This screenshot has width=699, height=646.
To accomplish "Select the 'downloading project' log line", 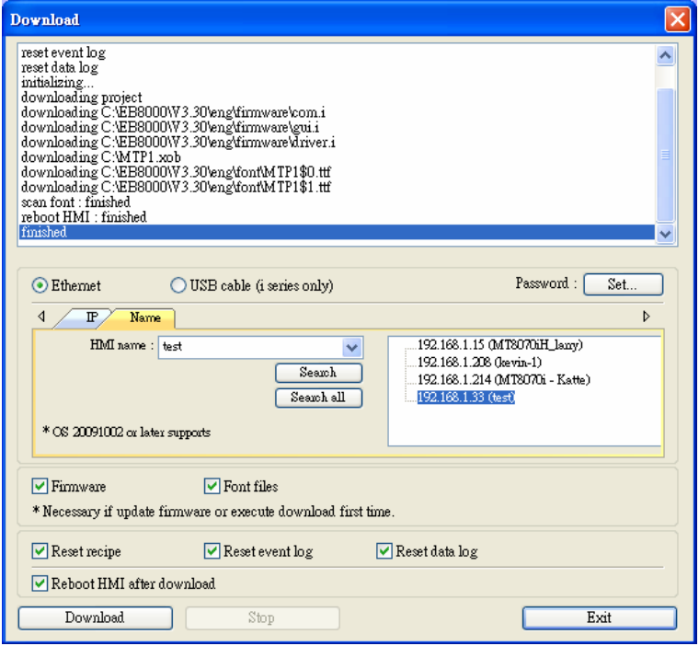I will [x=337, y=98].
